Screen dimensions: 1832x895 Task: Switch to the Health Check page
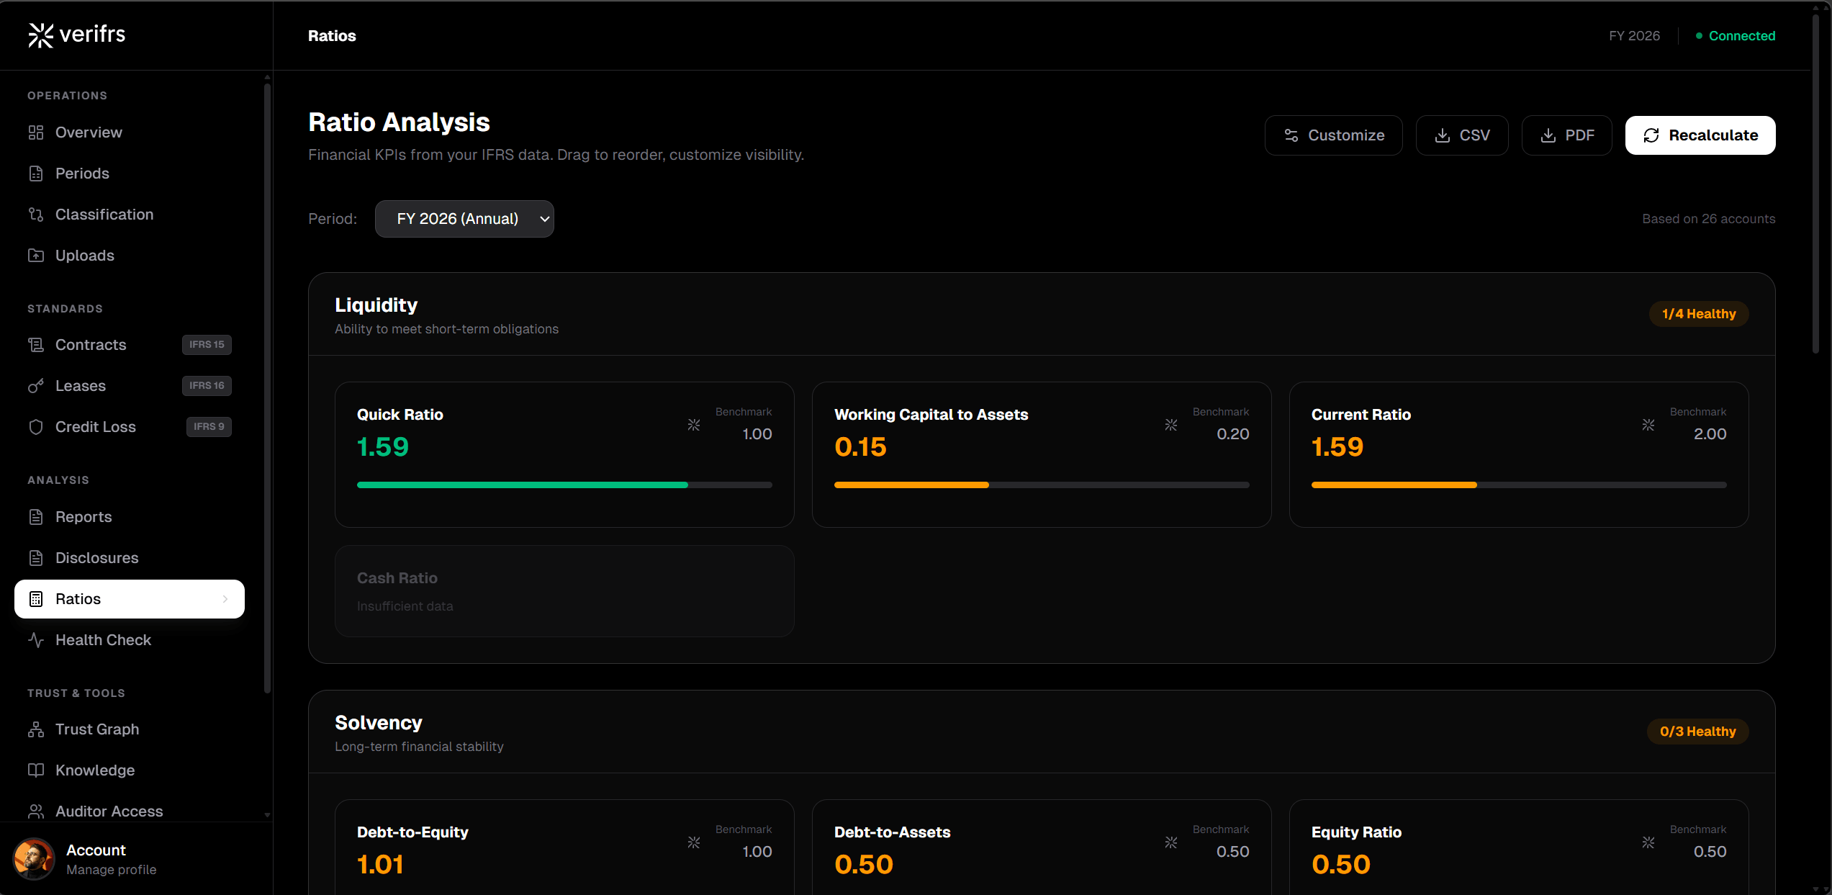click(103, 639)
